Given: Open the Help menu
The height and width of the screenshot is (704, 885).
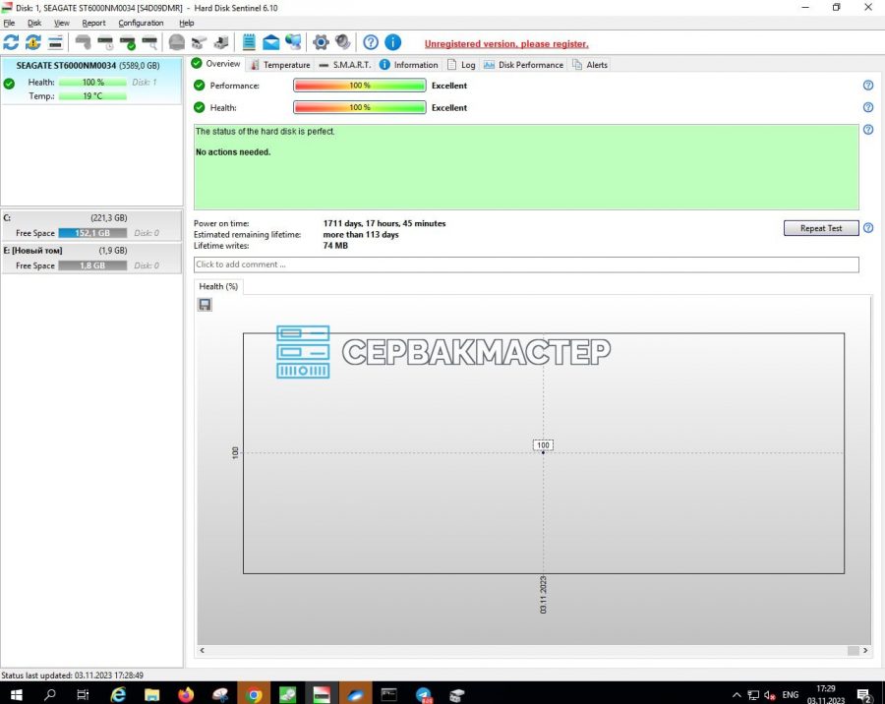Looking at the screenshot, I should tap(186, 24).
